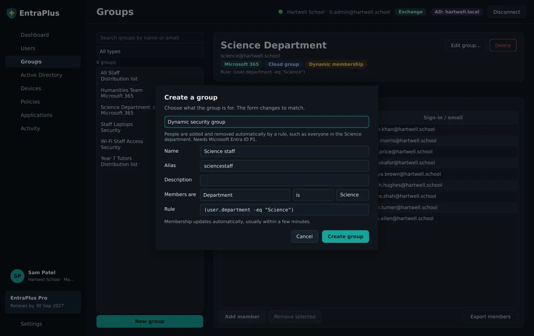Click the Rule expression field
Viewport: 534px width, 336px height.
coord(284,210)
